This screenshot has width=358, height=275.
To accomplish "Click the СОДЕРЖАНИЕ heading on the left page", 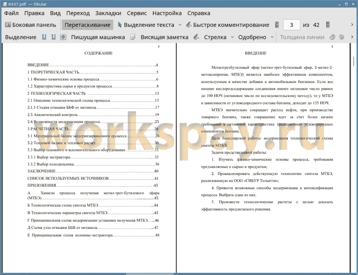I will coord(98,53).
